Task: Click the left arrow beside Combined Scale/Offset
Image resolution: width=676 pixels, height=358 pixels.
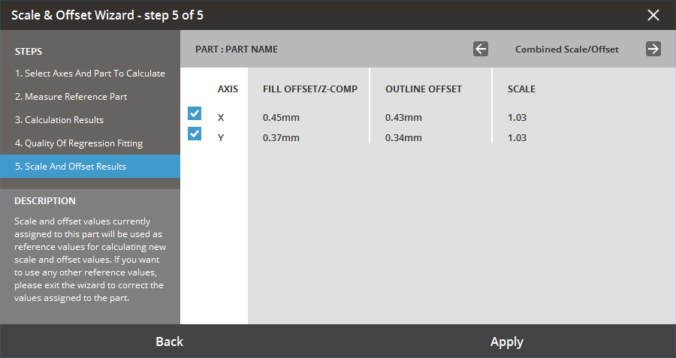Action: [x=481, y=49]
